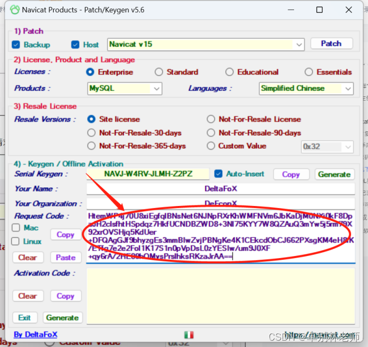Open the By DeltaFoX link

tap(36, 334)
